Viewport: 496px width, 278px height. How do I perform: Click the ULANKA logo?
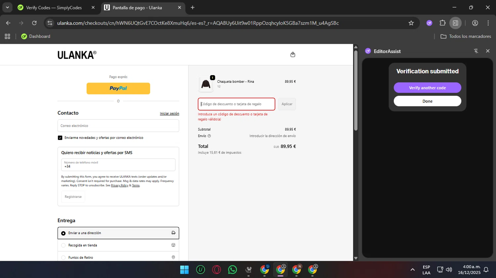77,55
